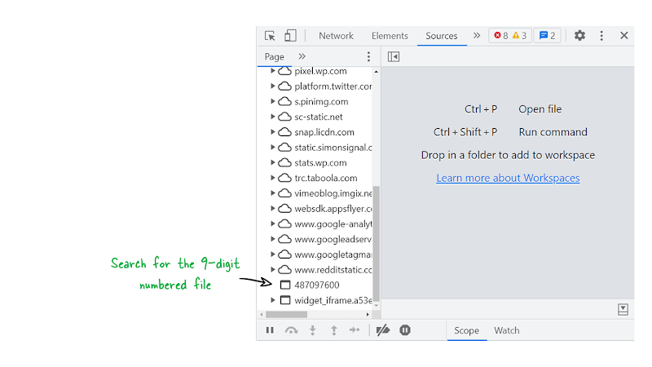The height and width of the screenshot is (367, 652).
Task: Click horizontal scrollbar left arrow
Action: point(261,315)
